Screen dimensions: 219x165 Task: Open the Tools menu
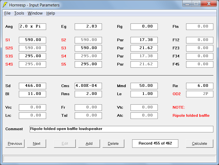coord(19,13)
